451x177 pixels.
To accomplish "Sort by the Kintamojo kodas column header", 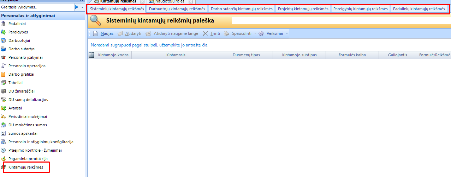I will [113, 55].
